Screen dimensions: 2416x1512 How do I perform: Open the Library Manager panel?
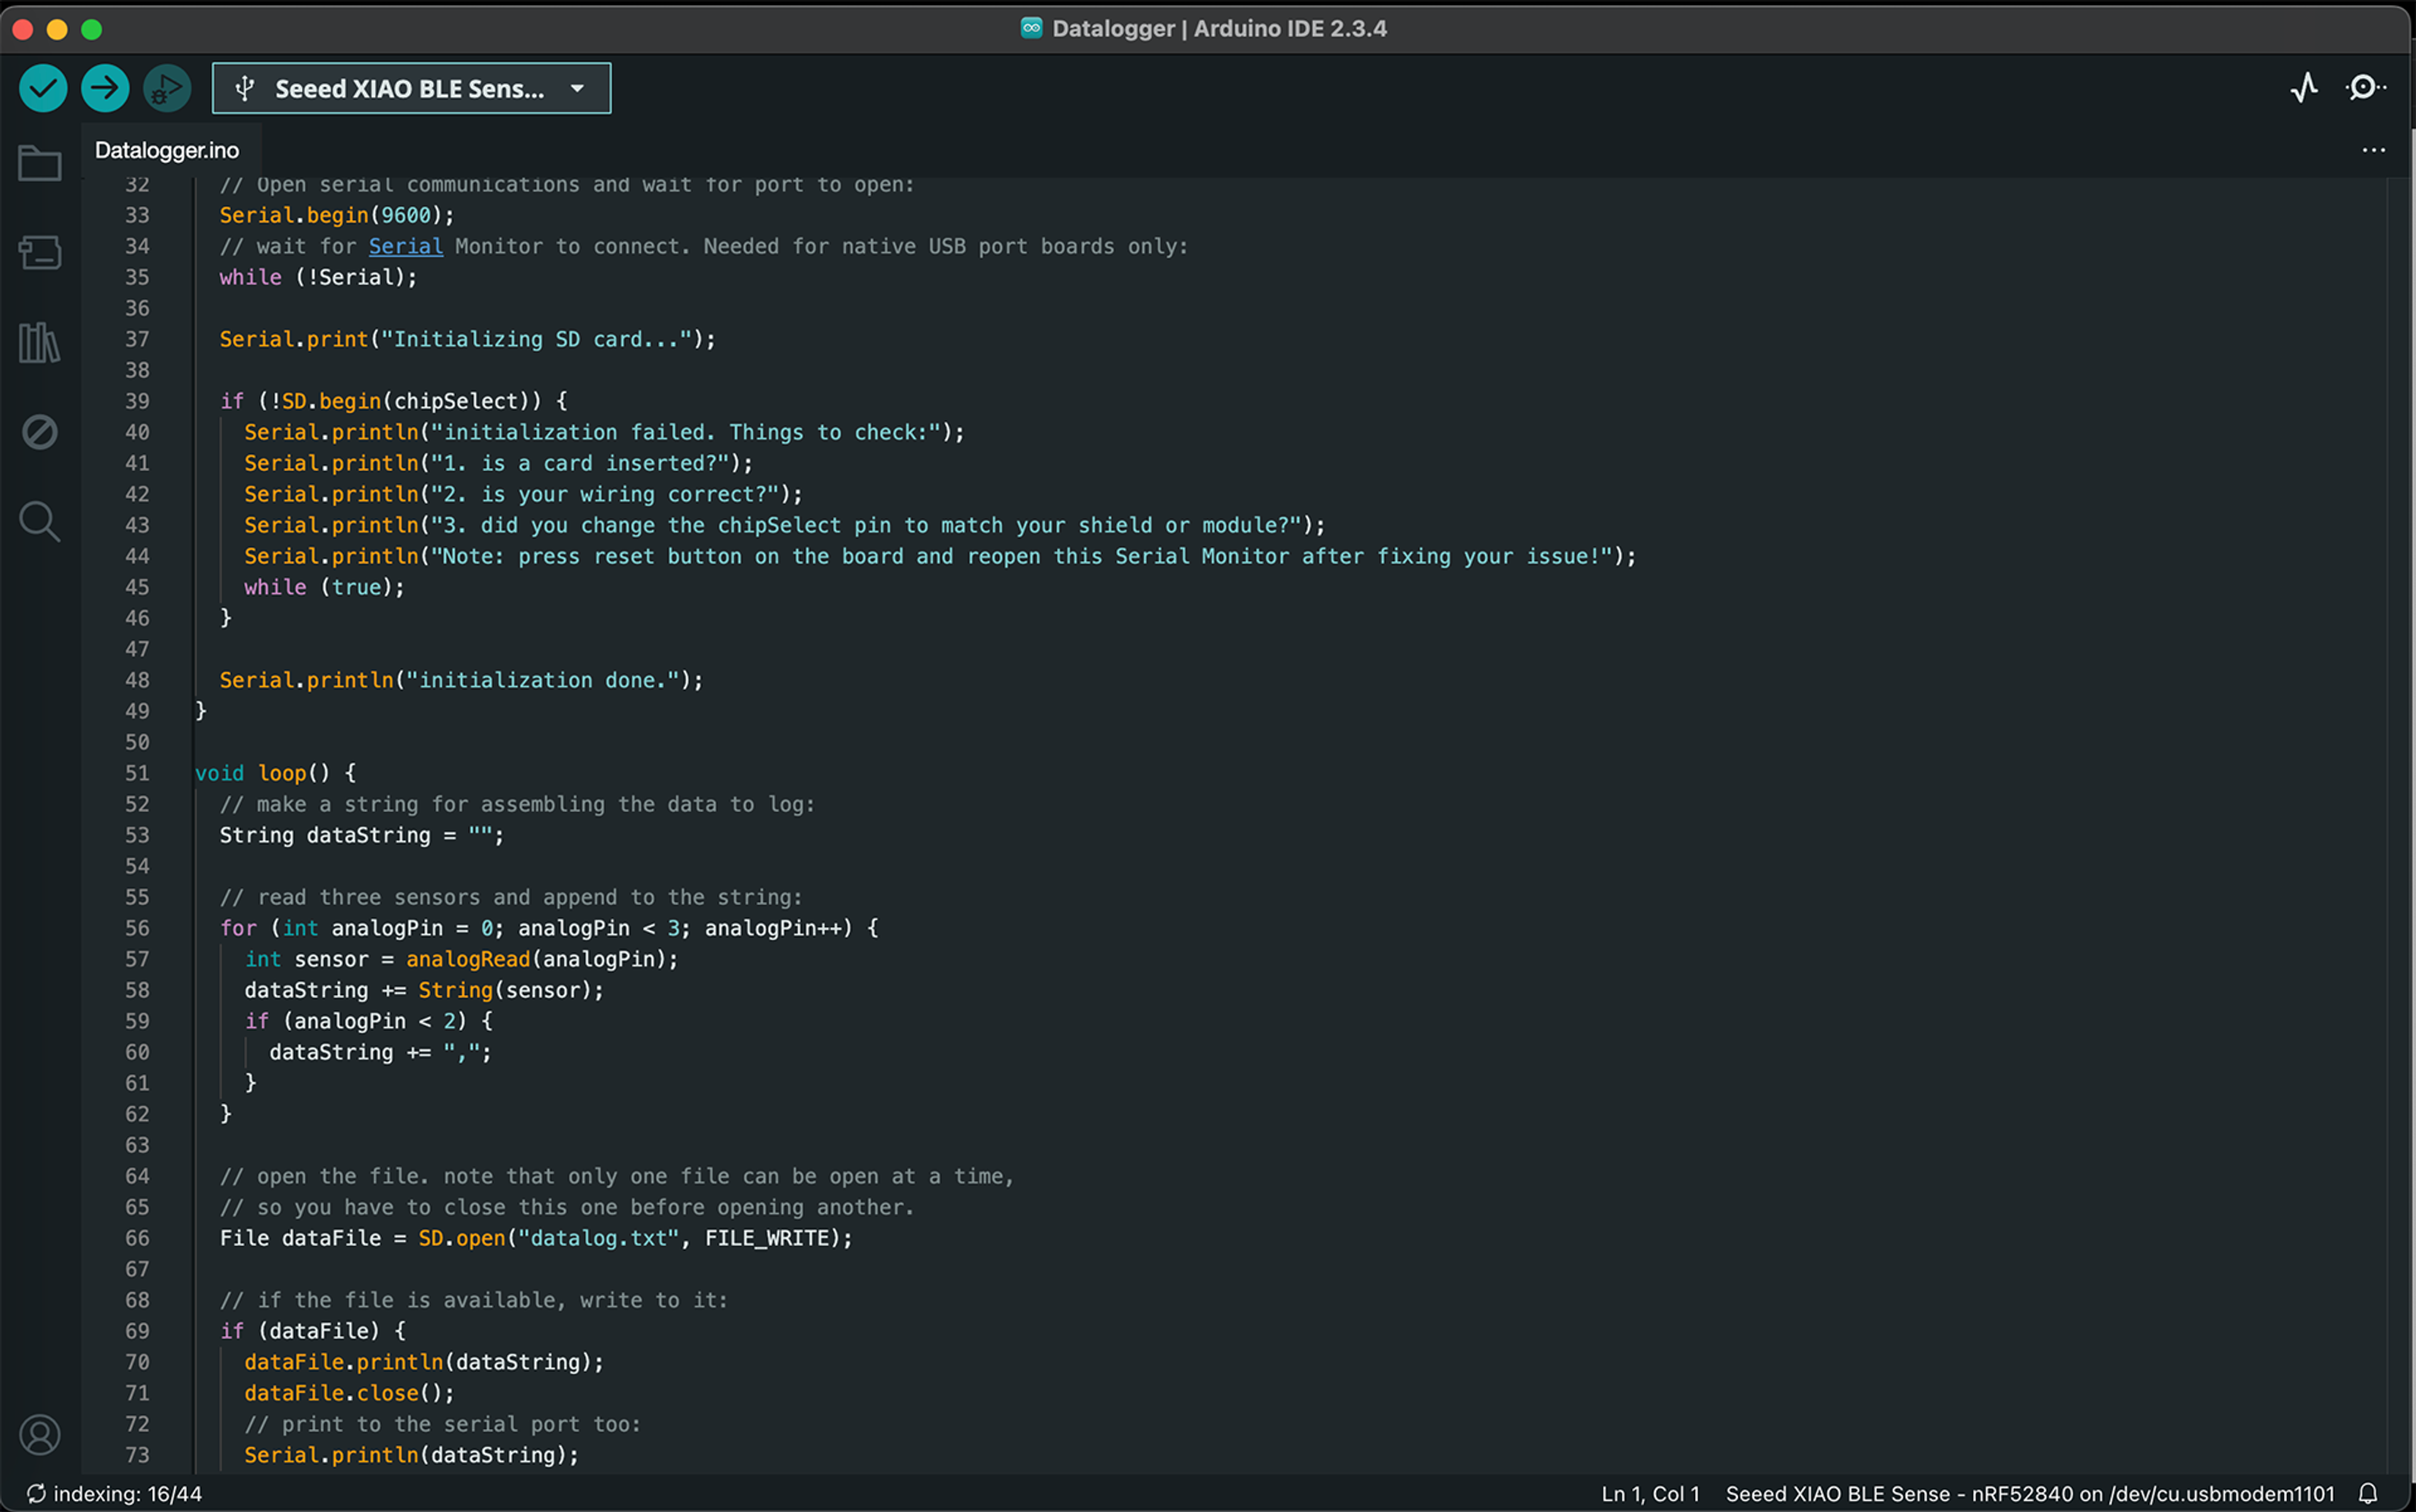click(x=40, y=343)
